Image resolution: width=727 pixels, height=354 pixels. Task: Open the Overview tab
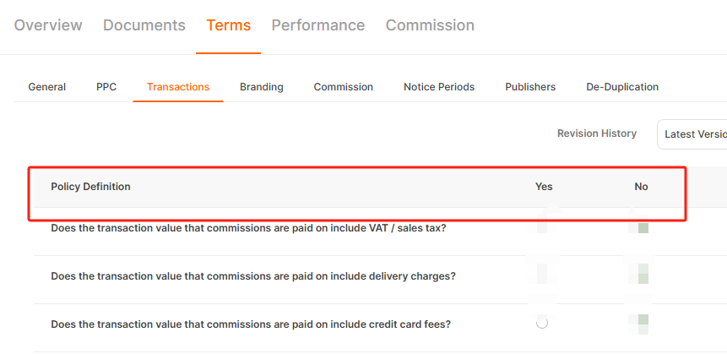tap(48, 25)
